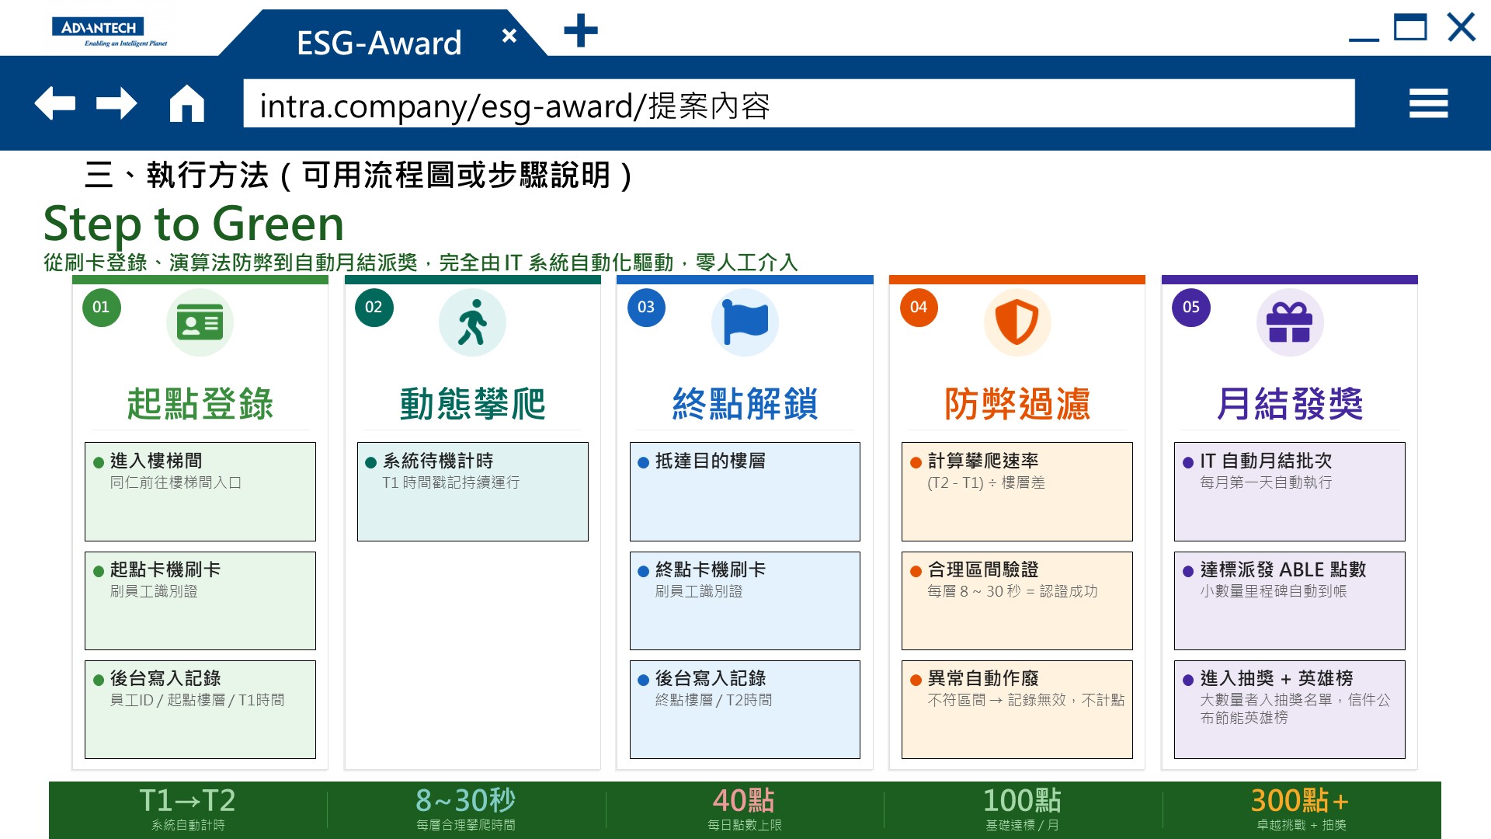Click the walking person icon in step 02

[472, 322]
